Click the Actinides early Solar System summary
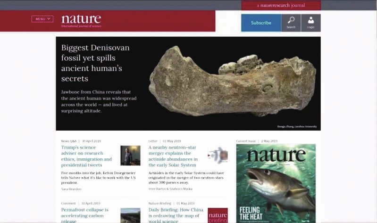The height and width of the screenshot is (223, 377). coord(186,178)
